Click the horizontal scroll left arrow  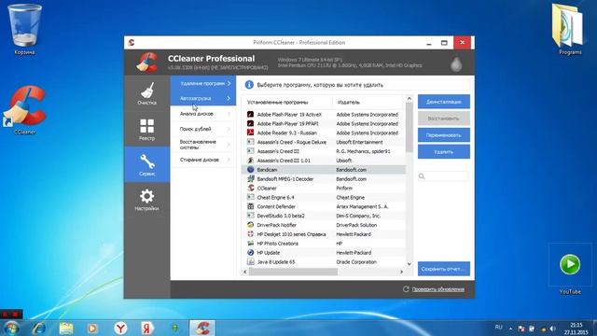click(x=244, y=272)
